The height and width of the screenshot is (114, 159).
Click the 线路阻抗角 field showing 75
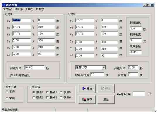(x=97, y=74)
